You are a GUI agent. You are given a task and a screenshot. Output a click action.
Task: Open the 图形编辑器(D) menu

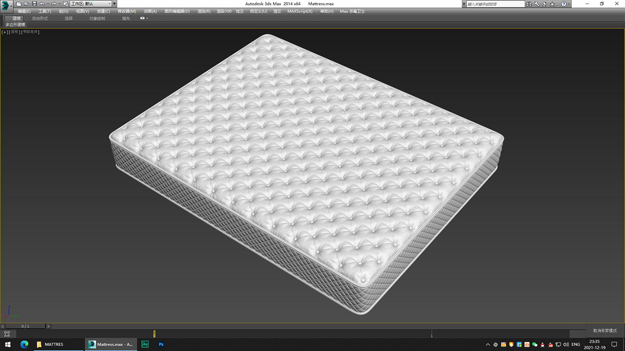177,11
